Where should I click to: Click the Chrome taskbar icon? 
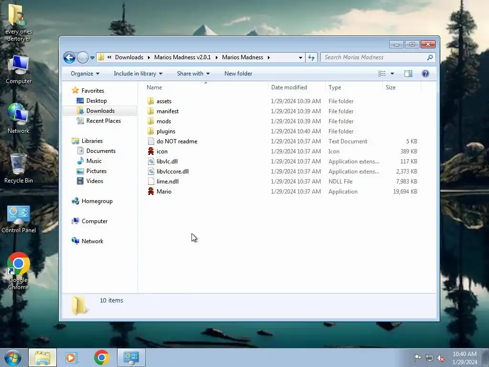101,357
